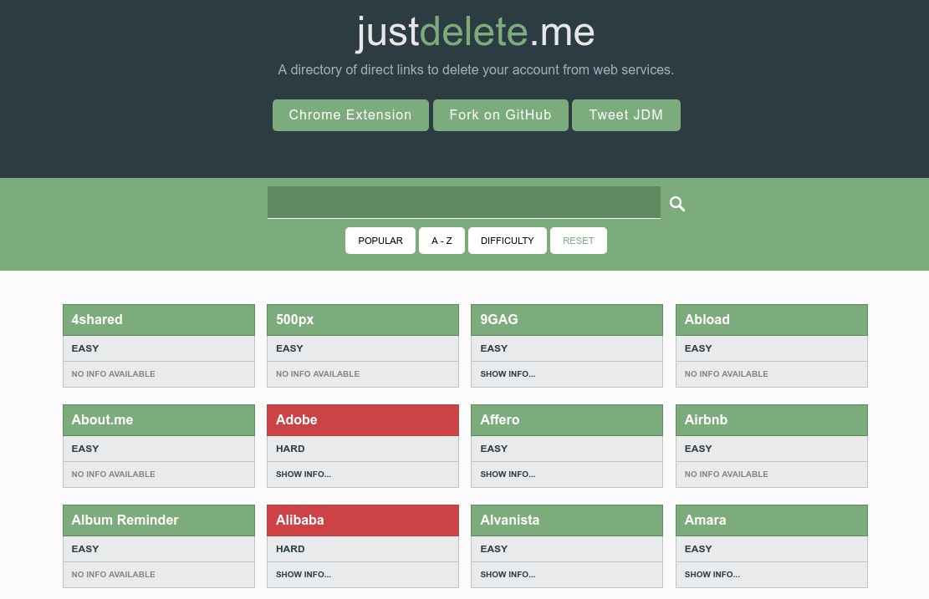Screen dimensions: 929x599
Task: Select the 9GAG card header
Action: 566,319
